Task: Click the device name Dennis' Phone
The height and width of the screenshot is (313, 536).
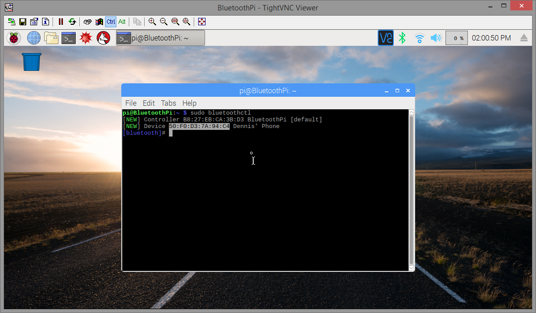Action: tap(257, 126)
